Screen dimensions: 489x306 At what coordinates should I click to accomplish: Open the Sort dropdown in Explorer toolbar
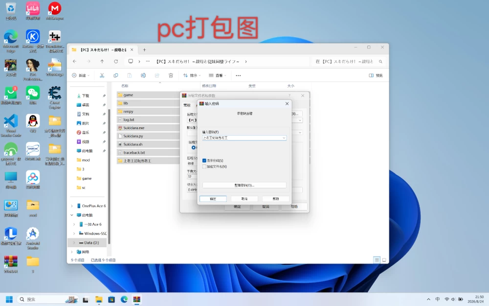192,75
